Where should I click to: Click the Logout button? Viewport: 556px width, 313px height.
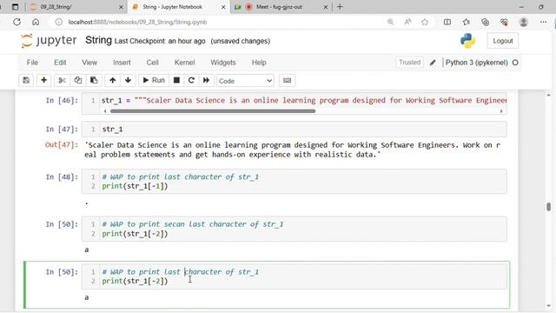(x=502, y=41)
